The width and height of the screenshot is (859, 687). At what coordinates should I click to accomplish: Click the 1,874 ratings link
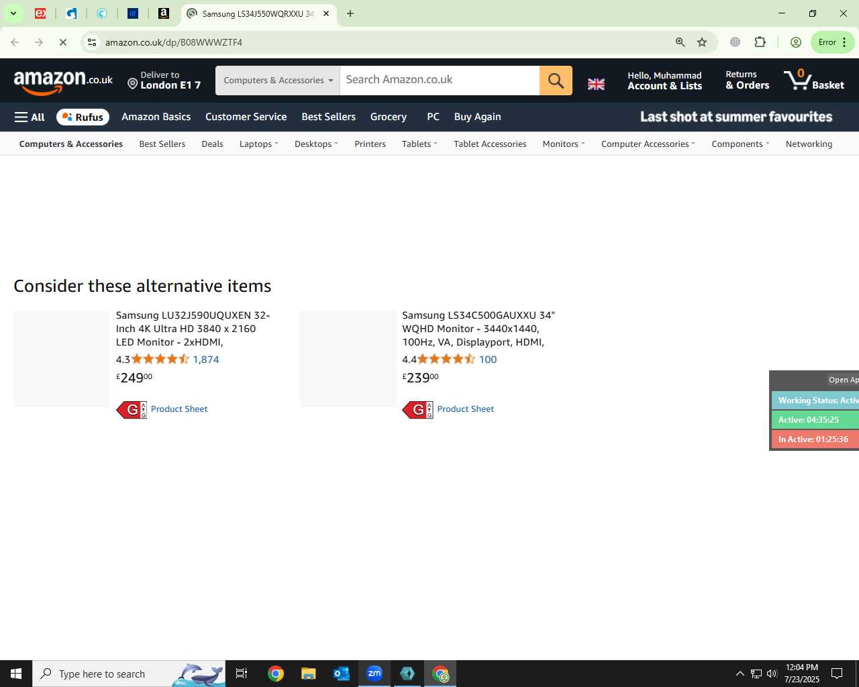click(x=206, y=360)
